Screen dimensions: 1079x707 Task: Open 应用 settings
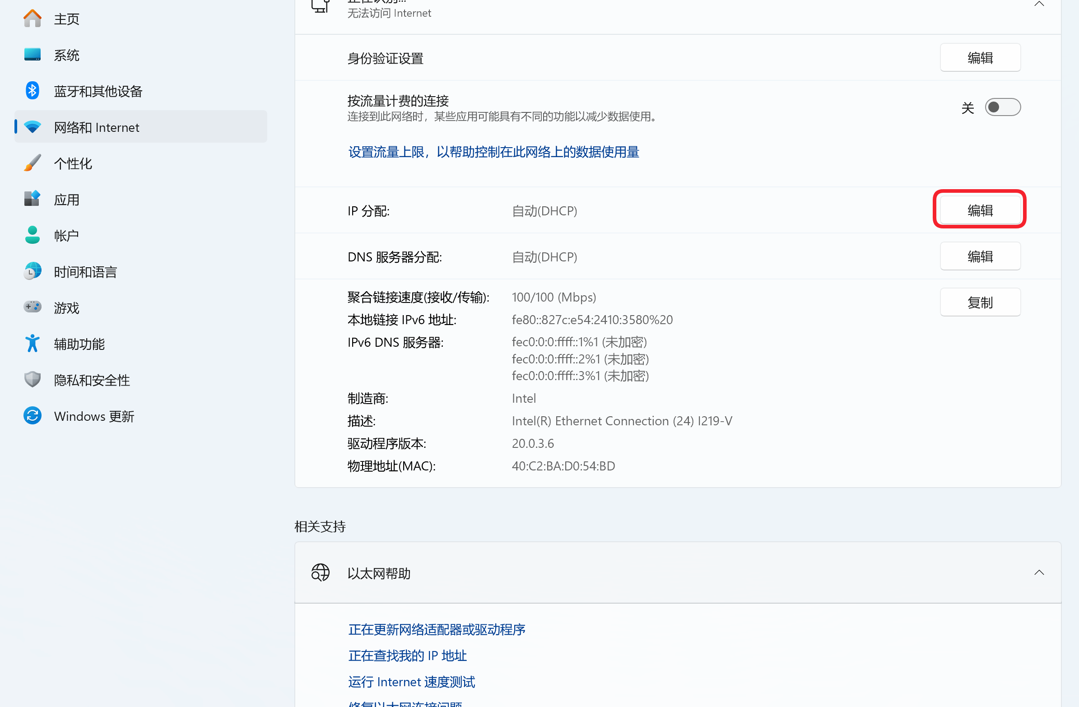66,199
